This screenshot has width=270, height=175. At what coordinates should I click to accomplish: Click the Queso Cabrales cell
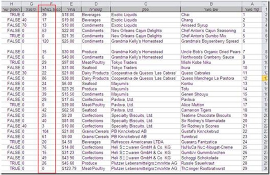tap(195, 72)
